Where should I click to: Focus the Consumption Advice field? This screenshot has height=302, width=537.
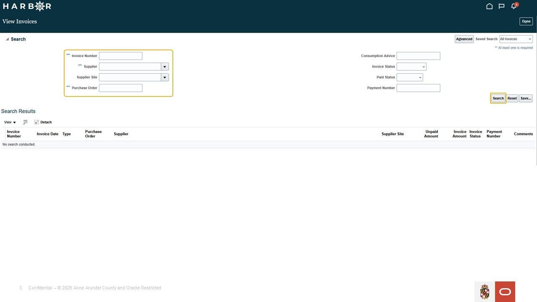(x=418, y=56)
